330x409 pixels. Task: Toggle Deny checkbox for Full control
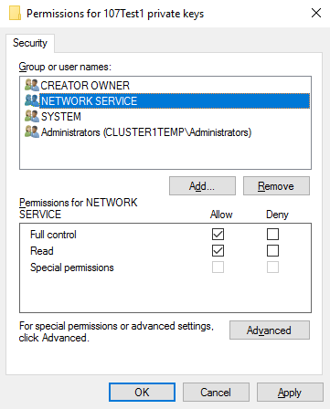coord(272,235)
